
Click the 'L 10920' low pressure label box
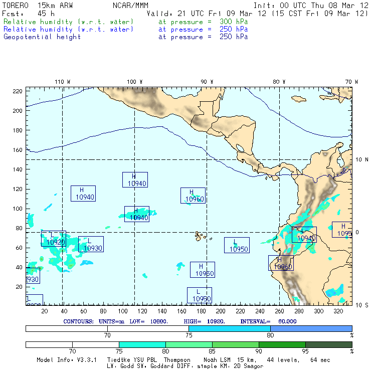pyautogui.click(x=54, y=239)
